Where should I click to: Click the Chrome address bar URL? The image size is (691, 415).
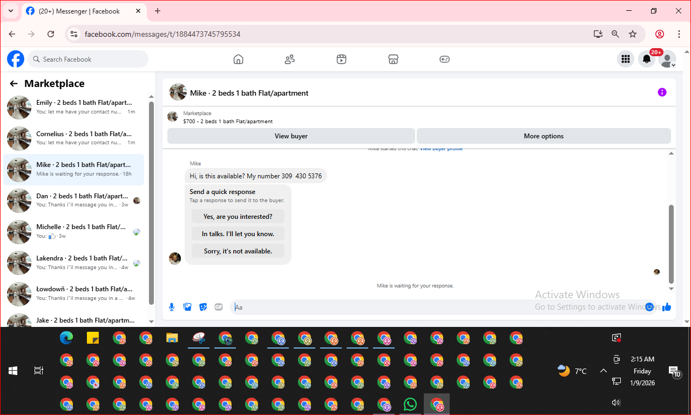pyautogui.click(x=162, y=34)
